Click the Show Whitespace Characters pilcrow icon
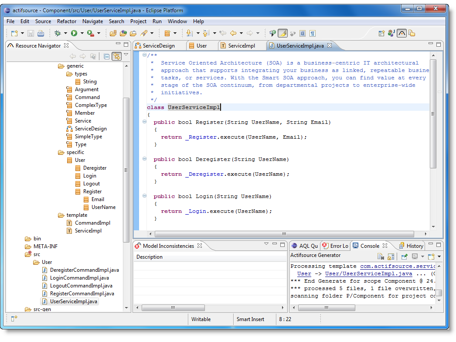The width and height of the screenshot is (456, 342). click(313, 33)
